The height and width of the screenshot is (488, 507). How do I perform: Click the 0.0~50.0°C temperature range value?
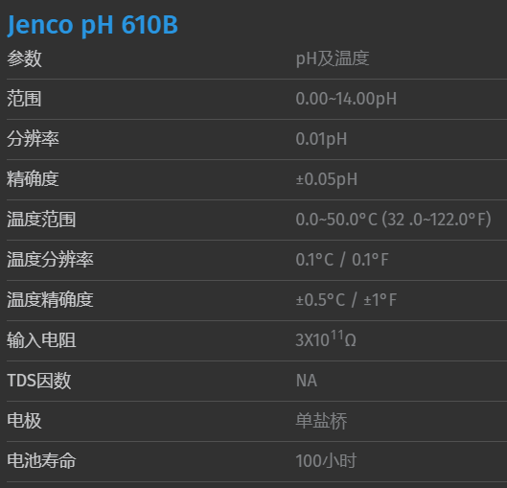pos(393,220)
